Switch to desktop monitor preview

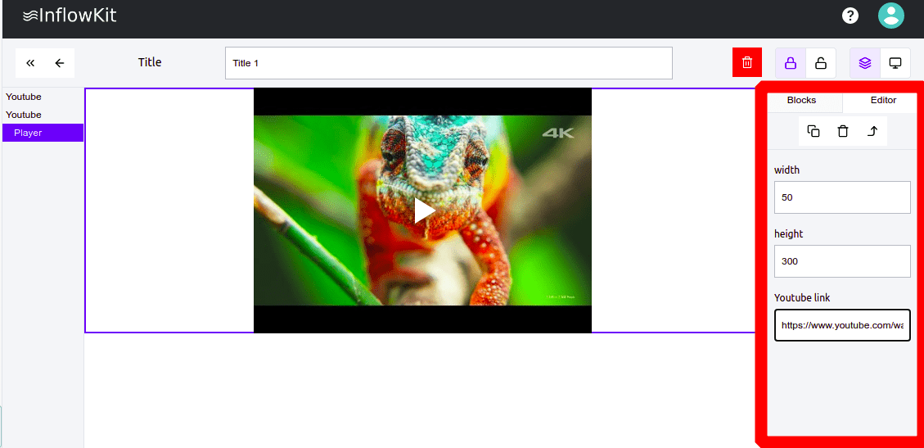tap(895, 63)
